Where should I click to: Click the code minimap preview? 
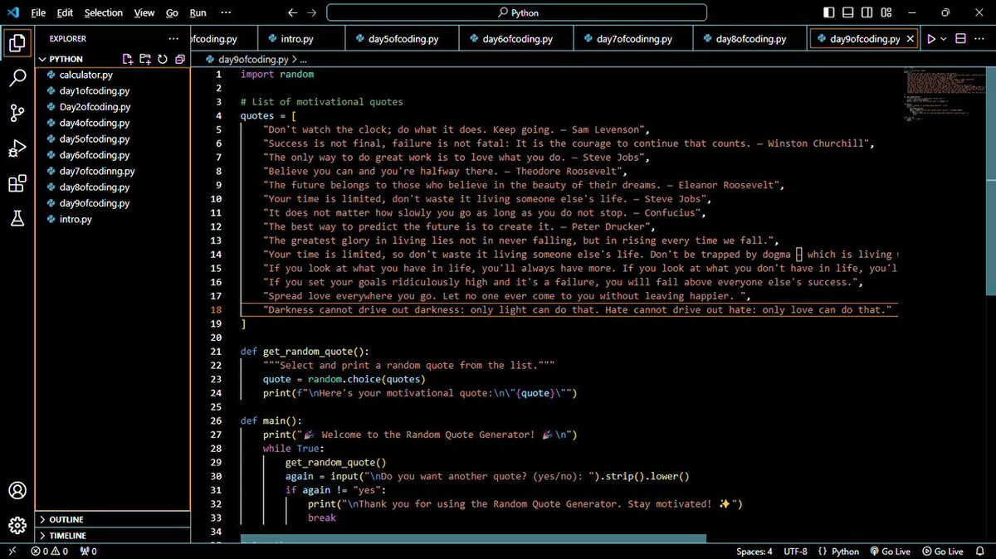pos(943,95)
